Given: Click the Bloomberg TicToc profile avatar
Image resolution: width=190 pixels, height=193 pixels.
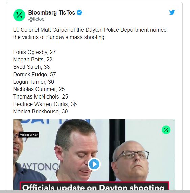Looking at the screenshot, I should [x=19, y=15].
